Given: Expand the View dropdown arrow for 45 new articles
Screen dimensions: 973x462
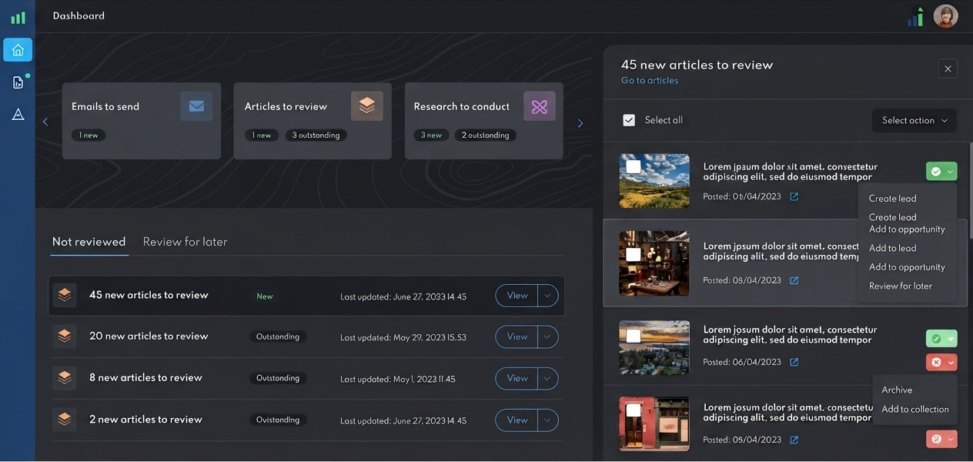Looking at the screenshot, I should pyautogui.click(x=547, y=296).
